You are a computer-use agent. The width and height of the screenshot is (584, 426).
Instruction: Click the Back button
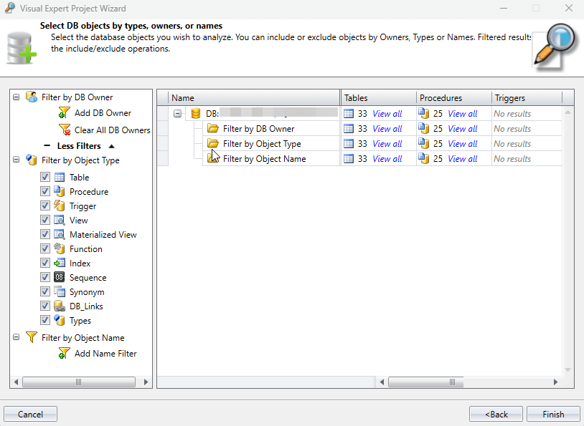496,414
